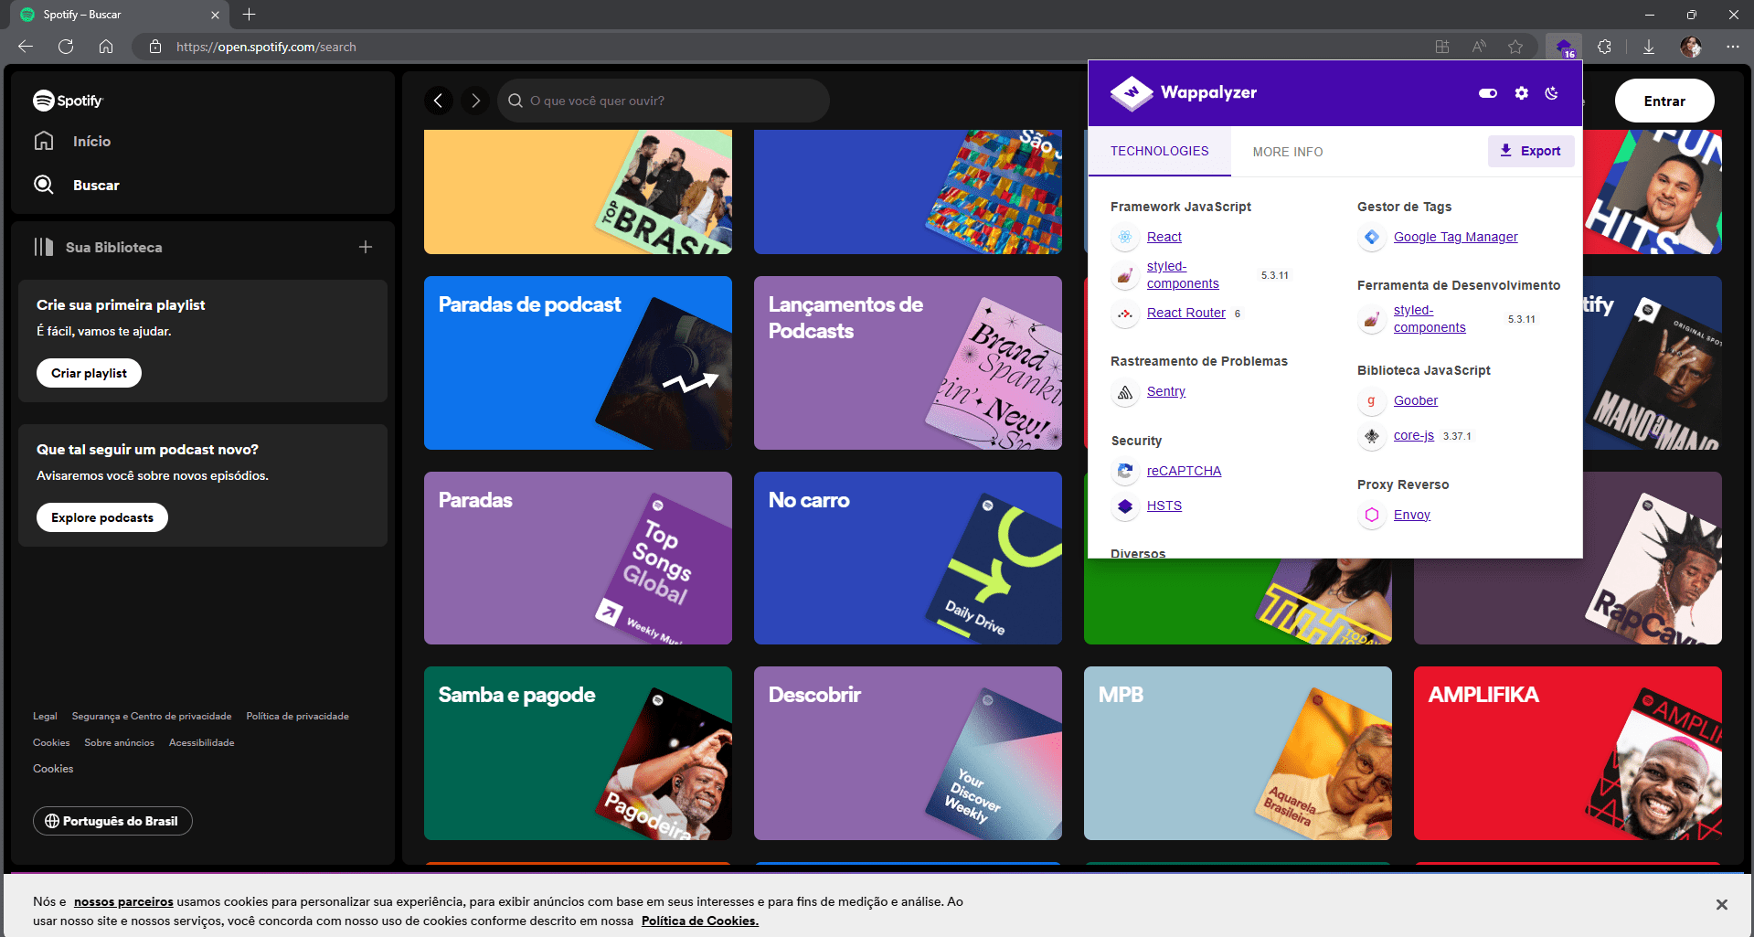Screen dimensions: 1754x937
Task: Click the reCAPTCHA icon
Action: pos(1125,471)
